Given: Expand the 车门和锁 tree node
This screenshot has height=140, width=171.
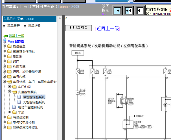Looking at the screenshot, I should coord(10,87).
